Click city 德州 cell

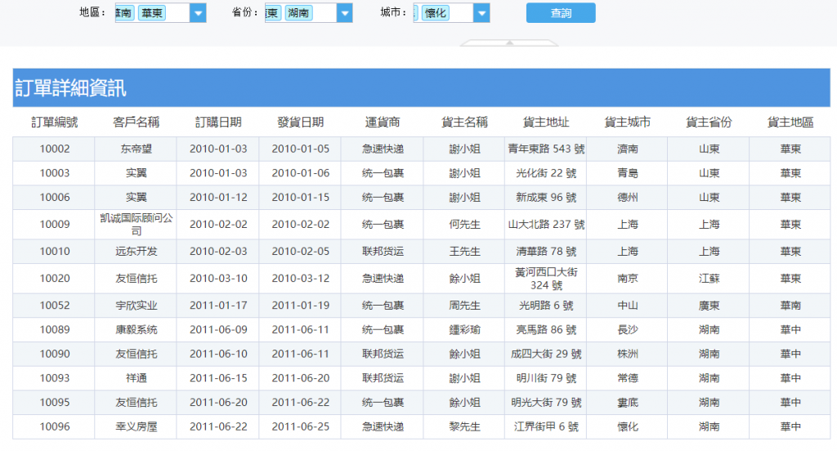pos(627,198)
